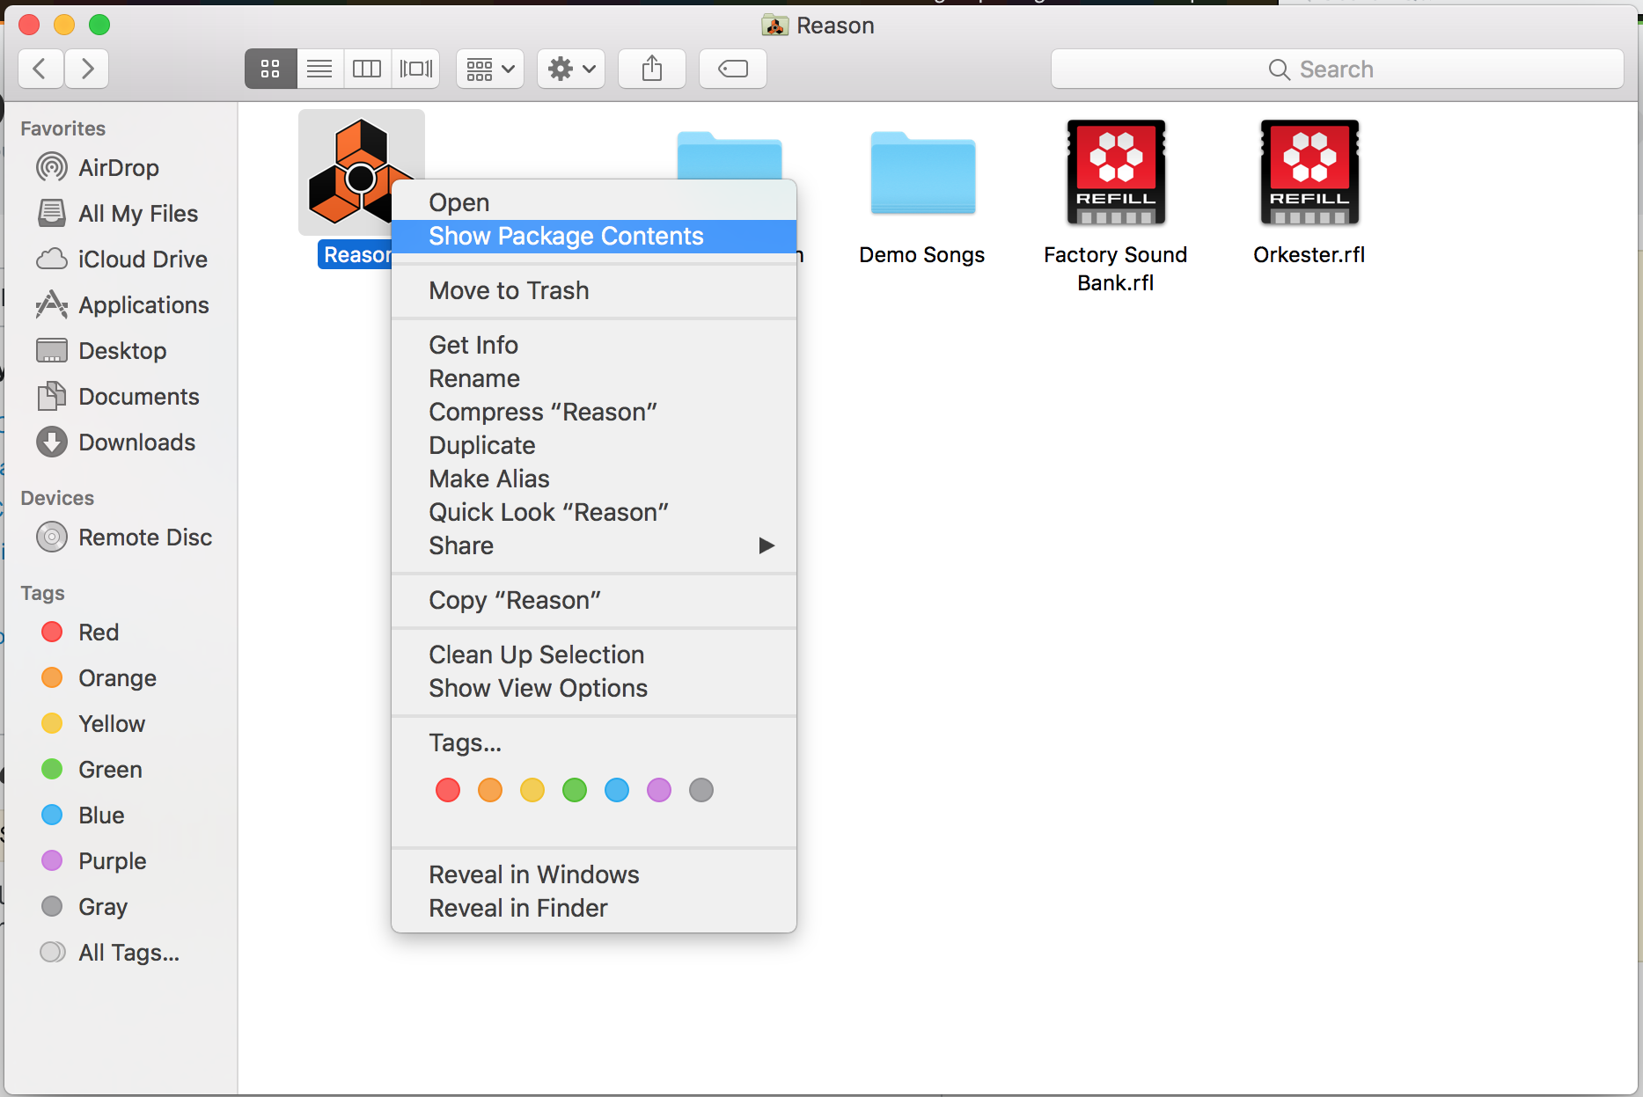Choose Reveal in Finder
The image size is (1643, 1097).
(x=594, y=908)
